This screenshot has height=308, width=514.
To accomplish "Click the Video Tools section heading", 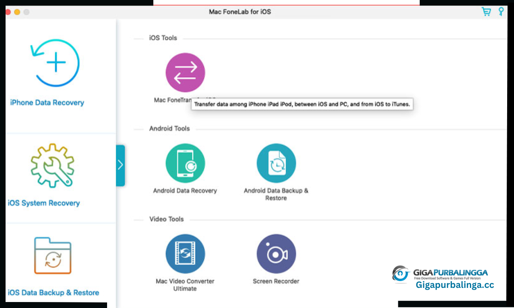I will click(x=166, y=219).
